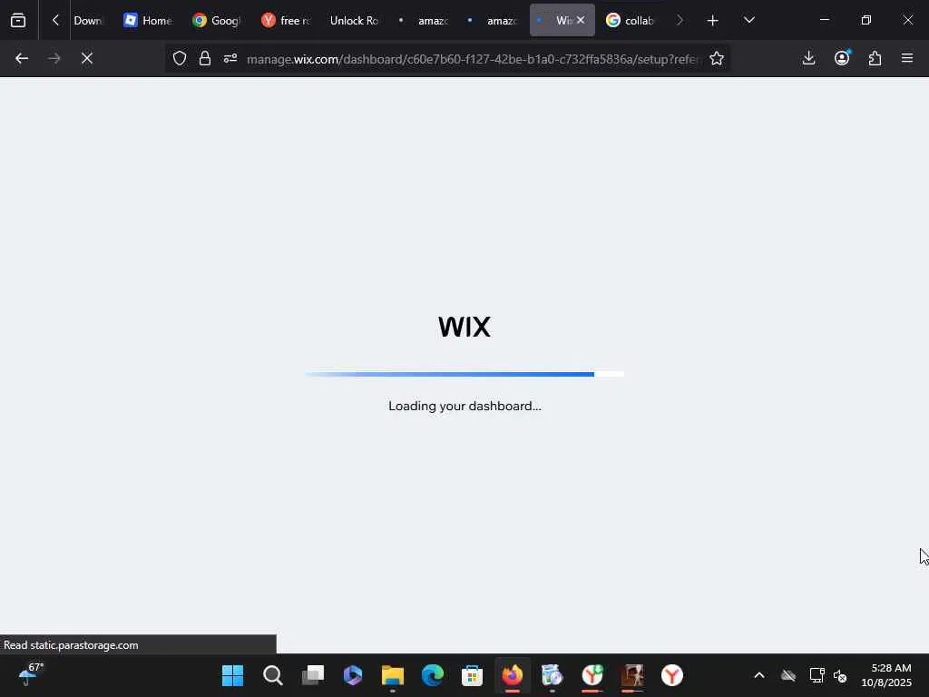Screen dimensions: 929x697
Task: Switch to the Home tab
Action: pos(148,20)
